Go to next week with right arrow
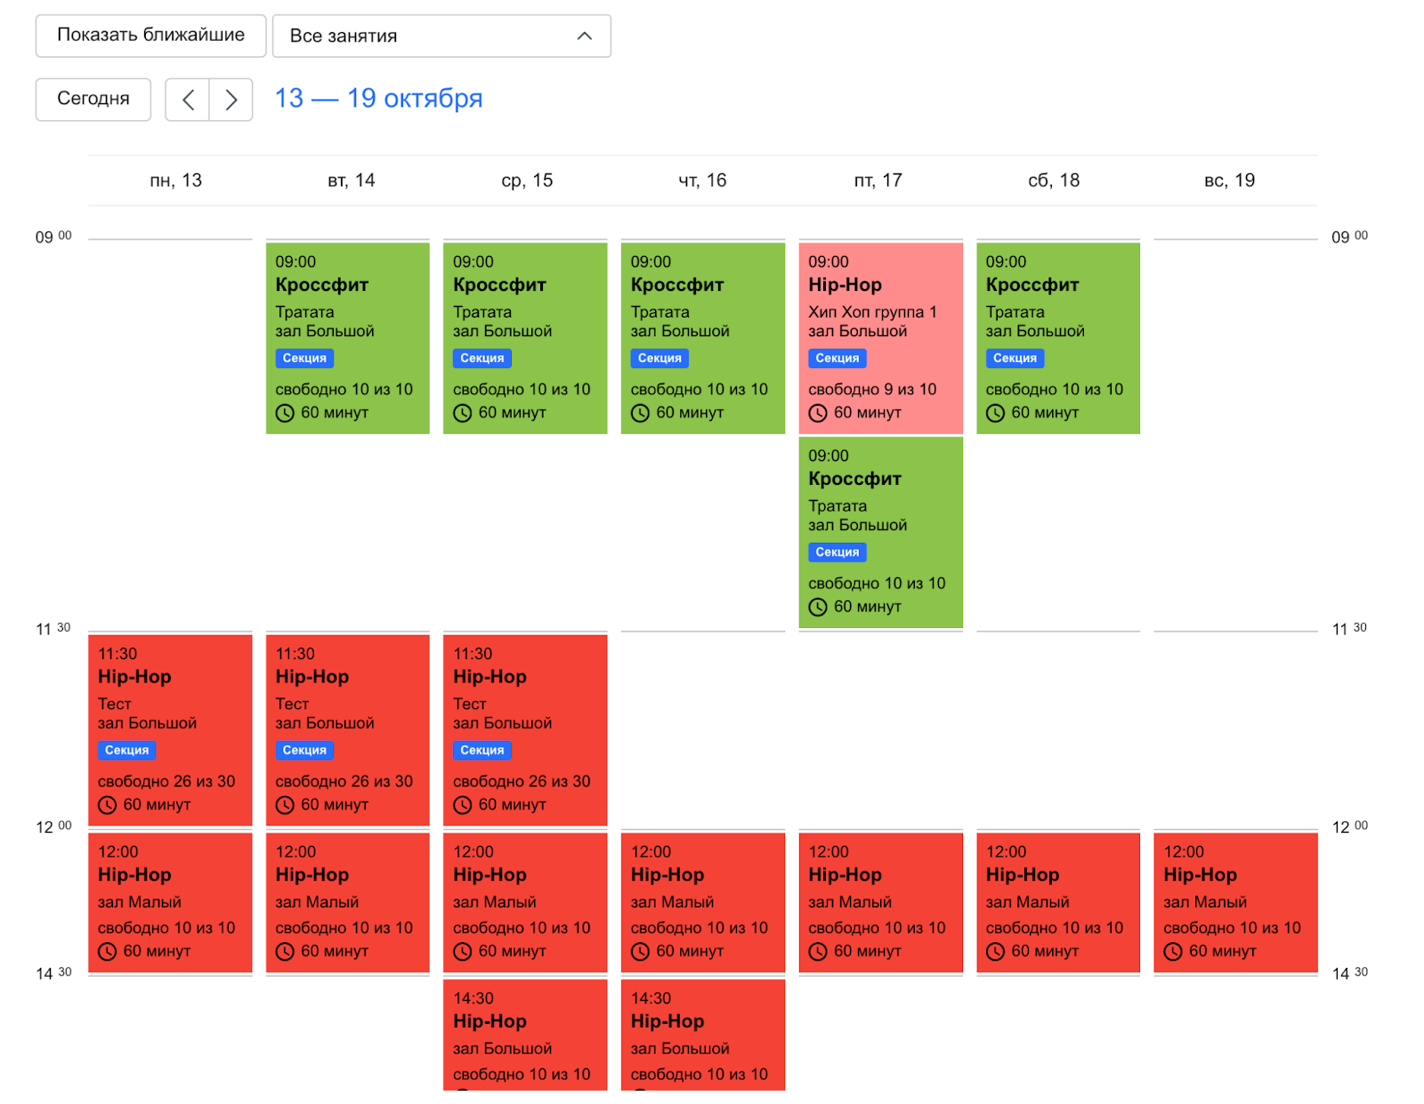This screenshot has height=1104, width=1424. 231,100
